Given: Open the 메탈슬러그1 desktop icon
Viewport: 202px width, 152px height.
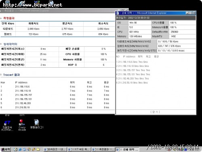Looking at the screenshot, I should [37, 124].
